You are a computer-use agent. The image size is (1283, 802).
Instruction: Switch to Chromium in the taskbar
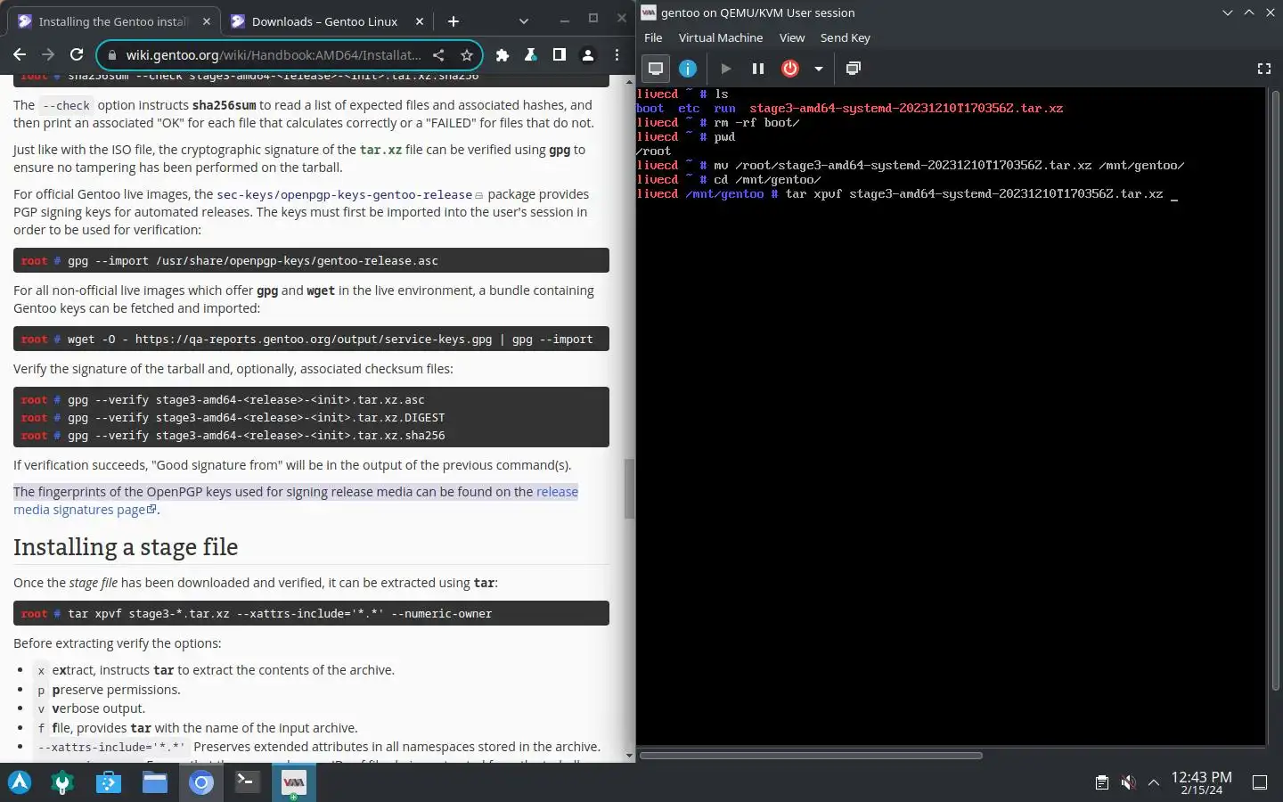point(201,782)
